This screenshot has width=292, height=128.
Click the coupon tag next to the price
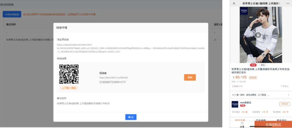tap(253, 78)
